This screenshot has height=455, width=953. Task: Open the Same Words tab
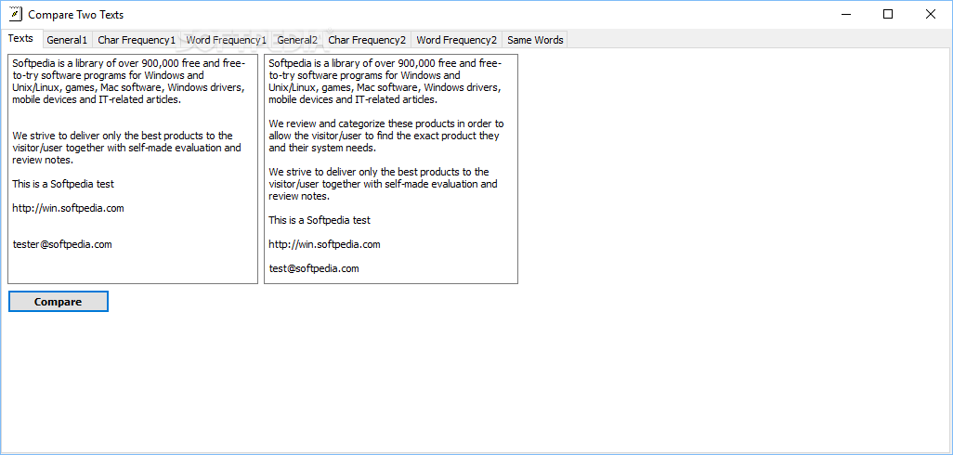click(x=535, y=40)
